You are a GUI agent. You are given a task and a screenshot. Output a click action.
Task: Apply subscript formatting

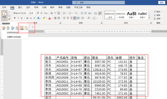point(31,18)
